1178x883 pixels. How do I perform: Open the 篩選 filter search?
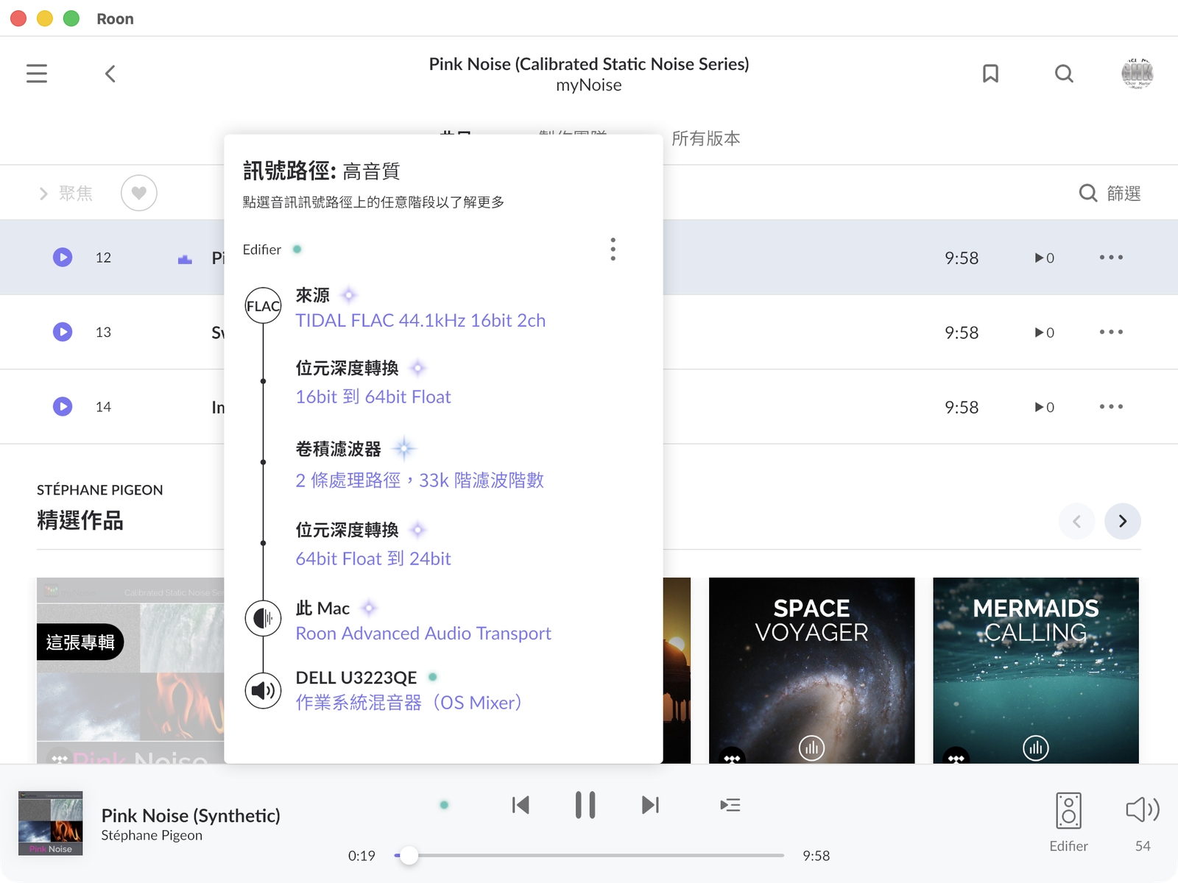[x=1110, y=193]
